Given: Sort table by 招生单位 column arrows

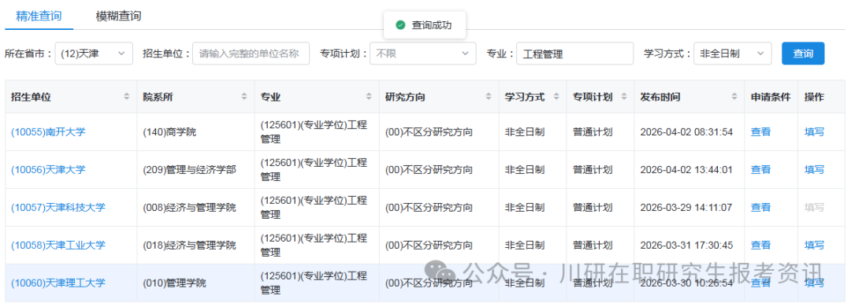Looking at the screenshot, I should (126, 97).
